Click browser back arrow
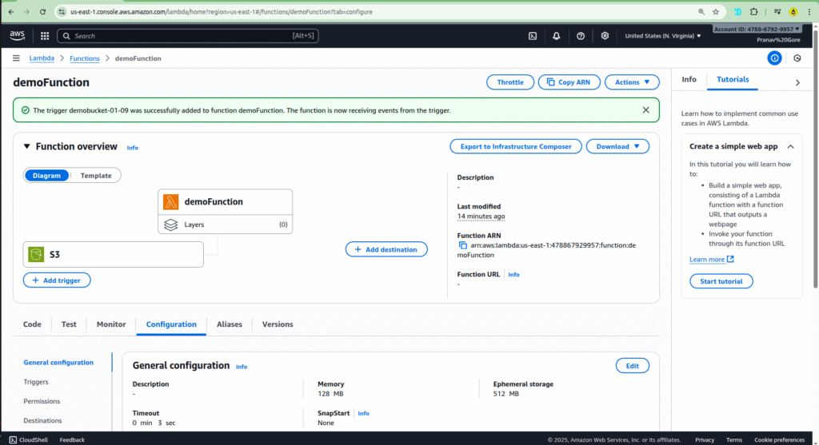The width and height of the screenshot is (819, 445). (11, 11)
